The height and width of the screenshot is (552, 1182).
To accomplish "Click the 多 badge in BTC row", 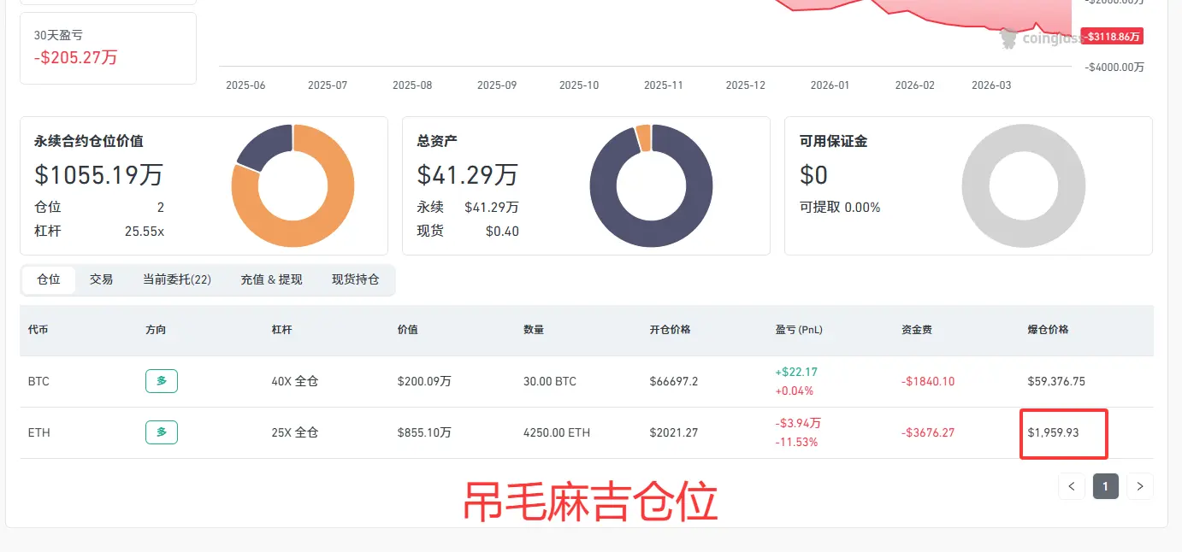I will [162, 381].
